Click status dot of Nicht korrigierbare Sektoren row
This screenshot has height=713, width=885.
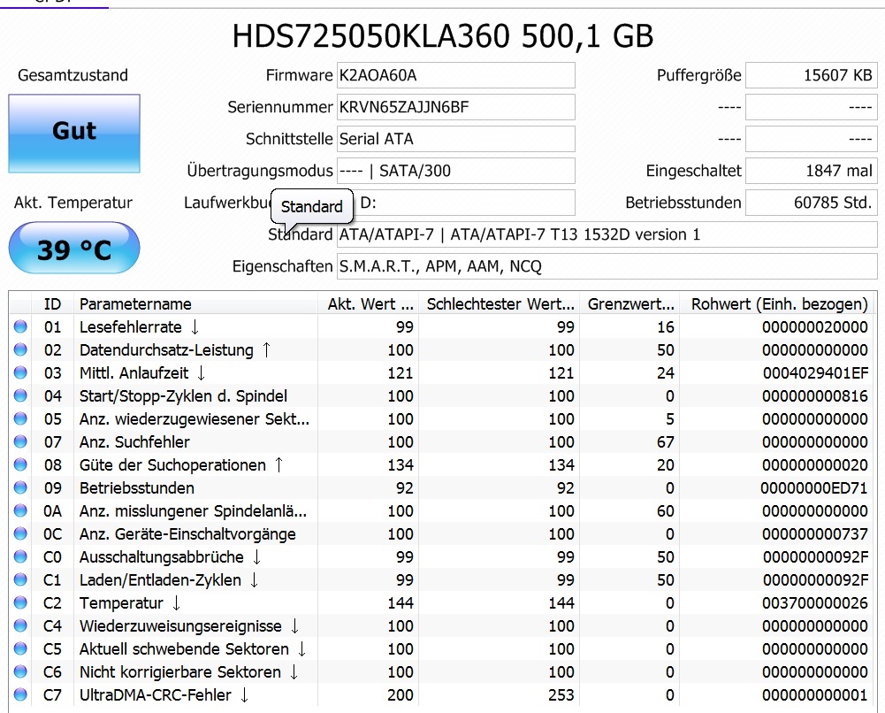coord(20,671)
